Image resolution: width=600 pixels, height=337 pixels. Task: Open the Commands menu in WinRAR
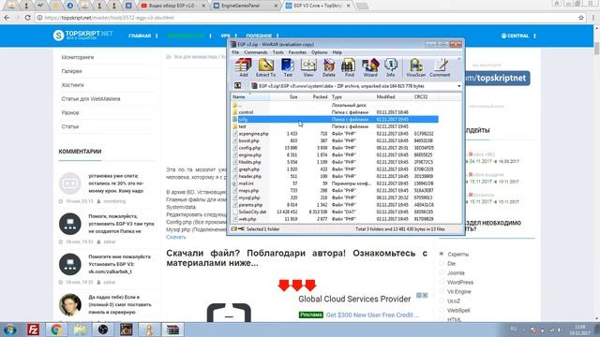pos(256,52)
